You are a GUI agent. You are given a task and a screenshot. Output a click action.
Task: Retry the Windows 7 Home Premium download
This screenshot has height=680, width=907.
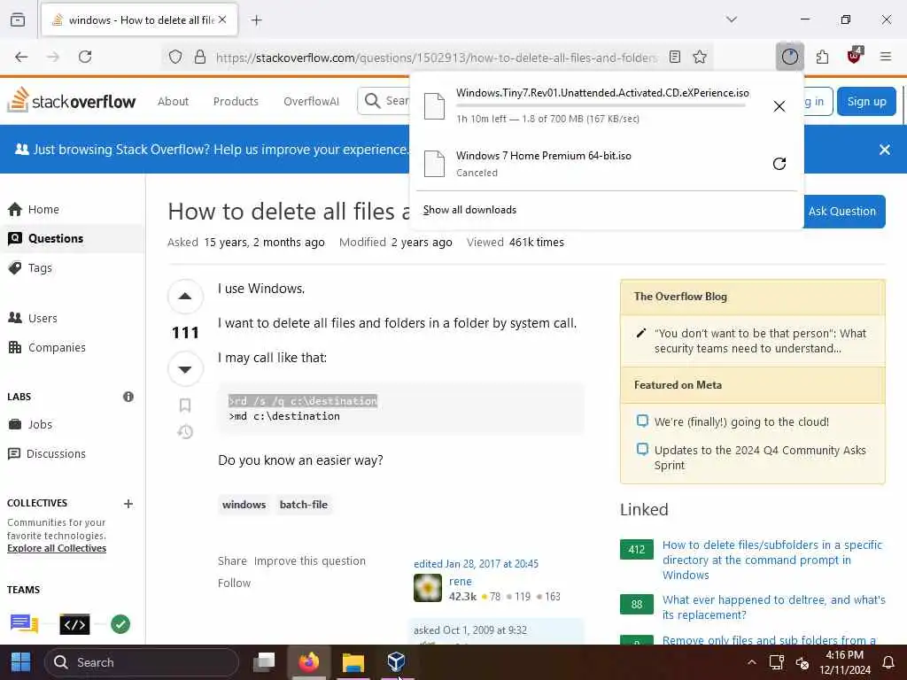coord(779,164)
